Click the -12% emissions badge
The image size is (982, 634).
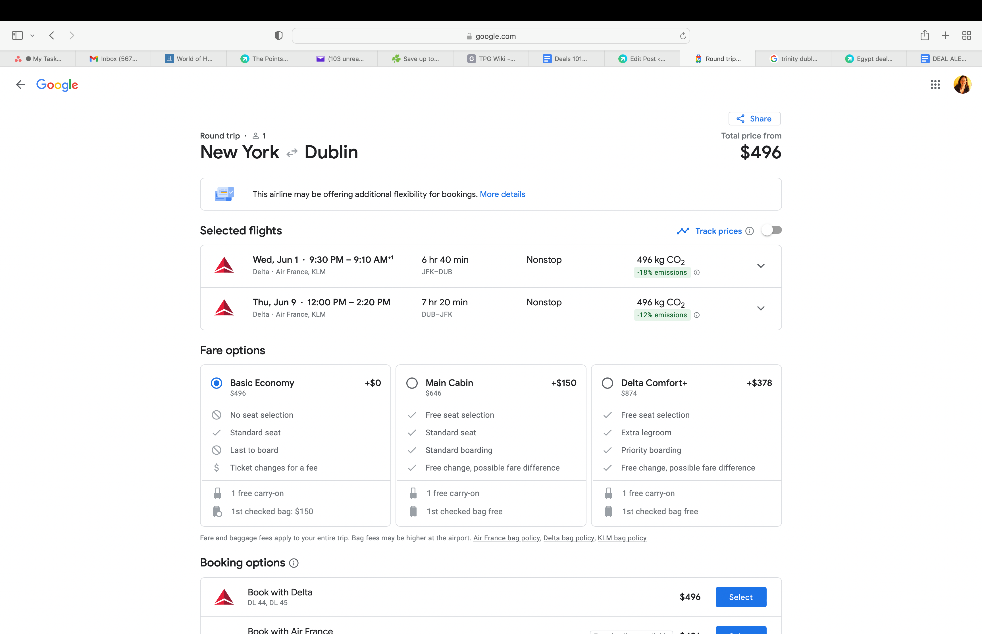[662, 315]
